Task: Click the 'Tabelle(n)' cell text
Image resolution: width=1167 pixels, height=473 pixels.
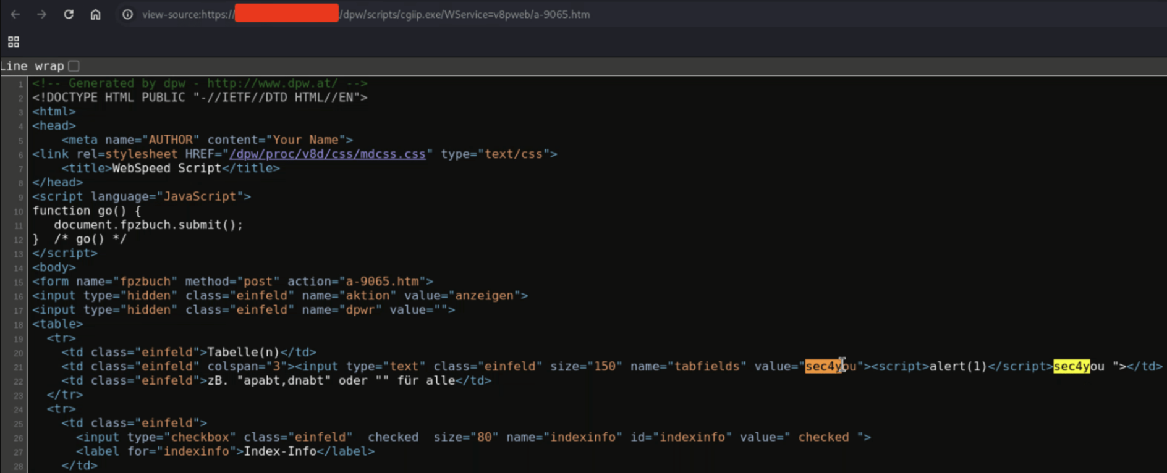Action: 244,353
